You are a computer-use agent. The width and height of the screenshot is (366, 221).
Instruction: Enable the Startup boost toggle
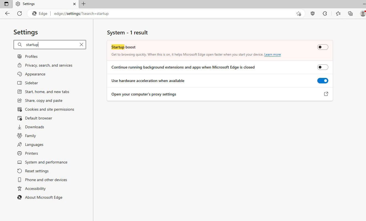[323, 47]
